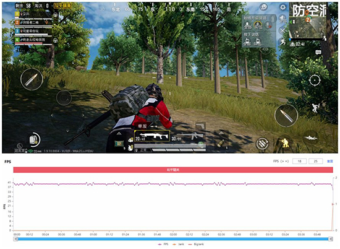This screenshot has height=249, width=340.
Task: Tap the movement joystick
Action: click(67, 116)
